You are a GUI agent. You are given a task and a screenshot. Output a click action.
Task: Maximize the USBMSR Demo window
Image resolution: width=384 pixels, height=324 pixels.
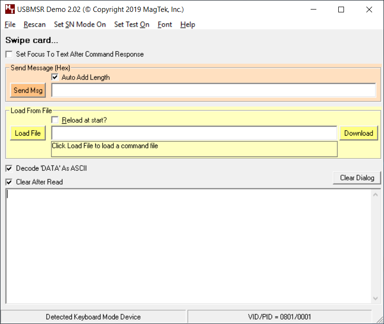pos(341,10)
